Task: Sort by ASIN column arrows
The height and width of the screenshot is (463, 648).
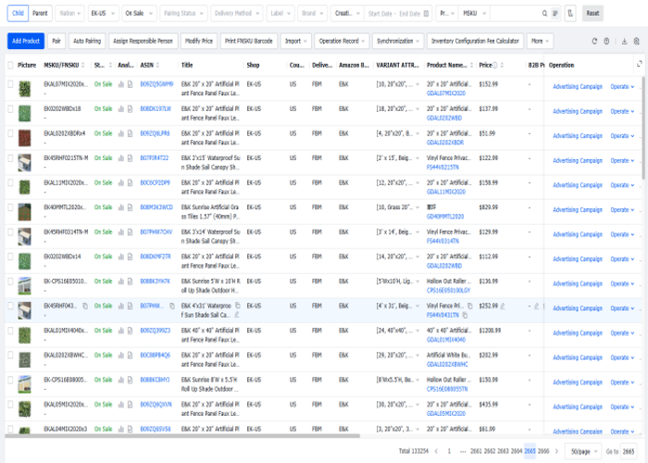Action: (158, 66)
